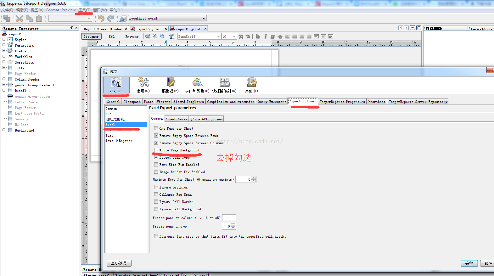Switch to Preview view of report
494x276 pixels.
click(x=132, y=37)
